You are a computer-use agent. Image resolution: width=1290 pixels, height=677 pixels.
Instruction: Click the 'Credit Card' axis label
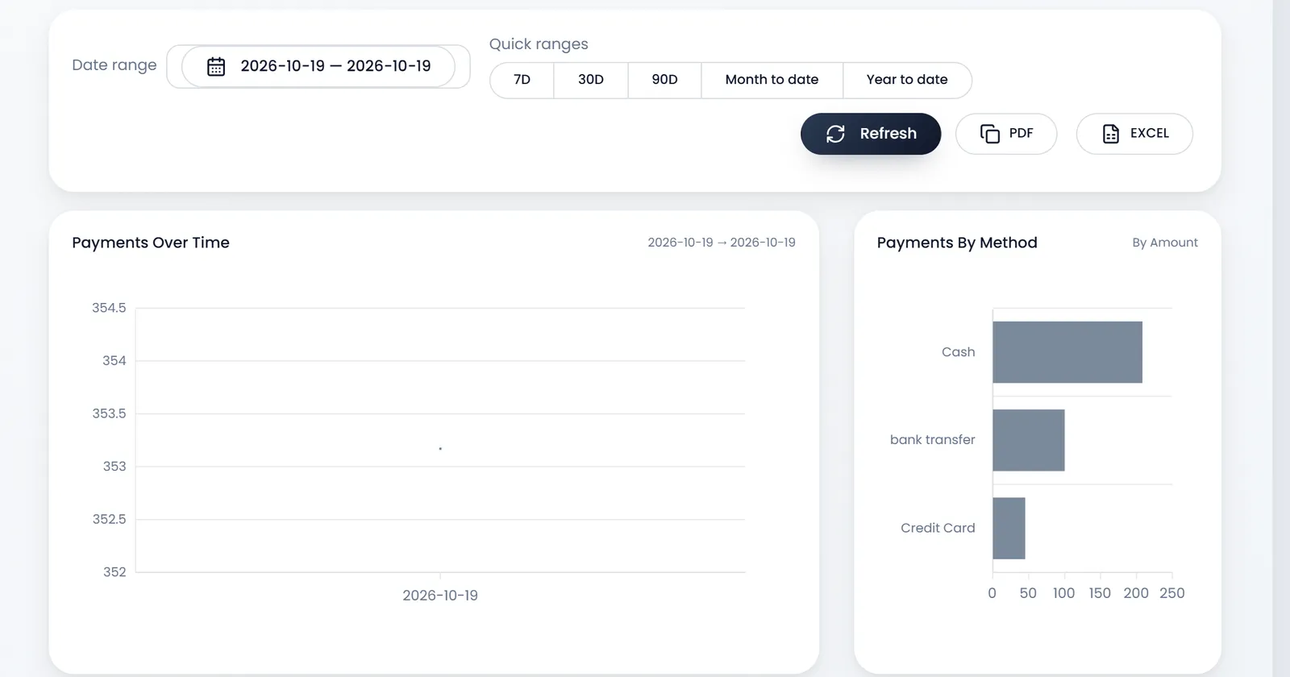click(x=938, y=528)
